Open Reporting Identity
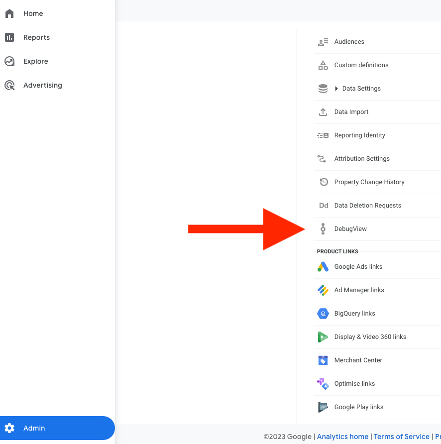Screen dimensions: 441x444 pyautogui.click(x=360, y=135)
